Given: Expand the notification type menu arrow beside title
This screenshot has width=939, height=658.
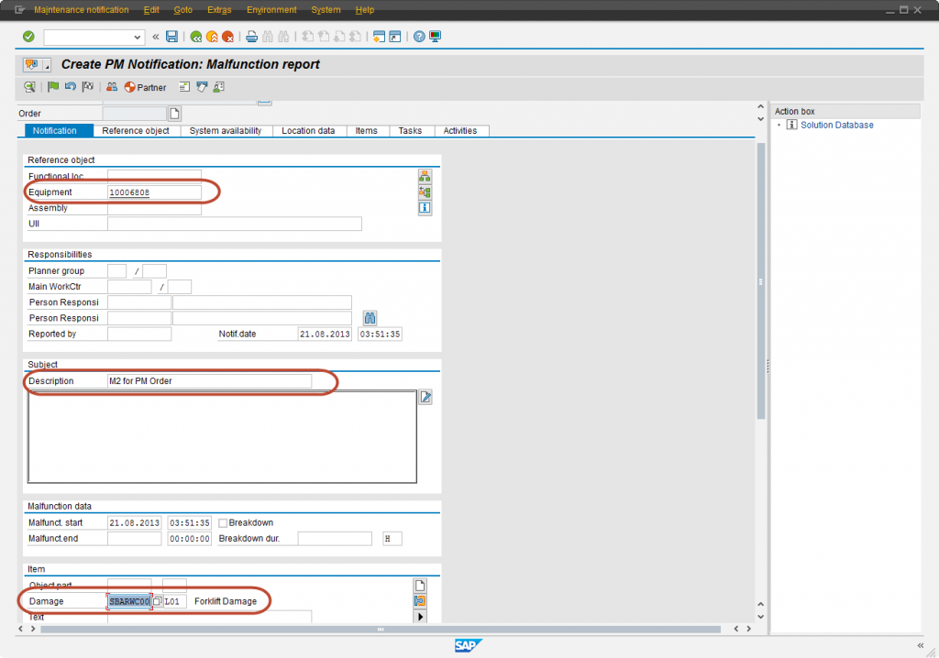Looking at the screenshot, I should pos(47,65).
